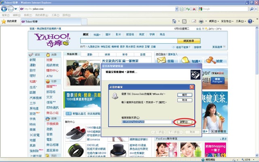259x162 pixels.
Task: Click the Yahoo web search text box
Action: click(129, 41)
